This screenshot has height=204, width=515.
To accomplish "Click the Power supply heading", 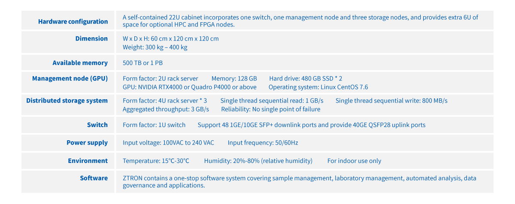I will point(87,142).
